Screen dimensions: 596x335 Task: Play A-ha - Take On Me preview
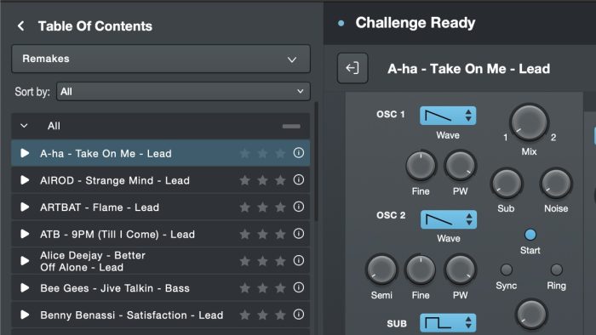point(25,153)
